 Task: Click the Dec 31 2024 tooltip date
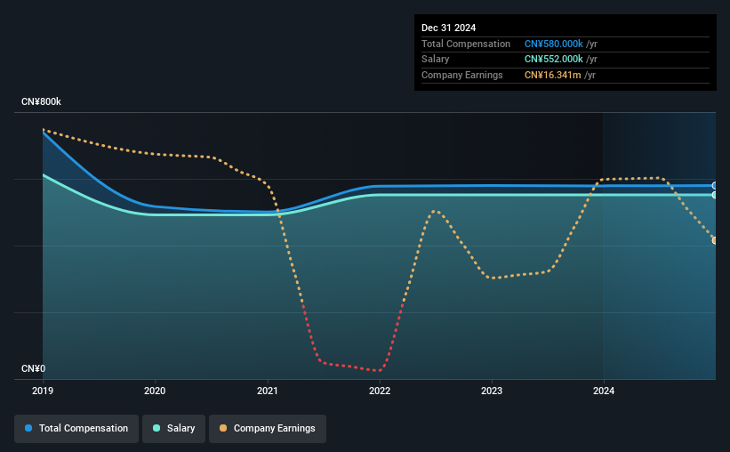[x=448, y=28]
